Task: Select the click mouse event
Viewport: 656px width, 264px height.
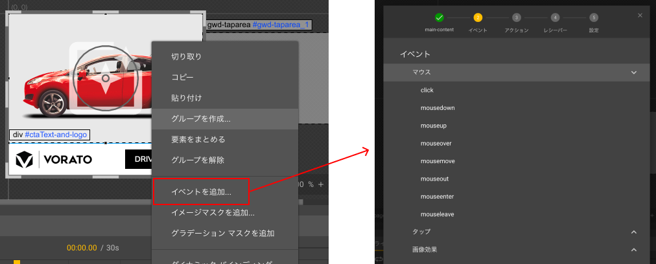Action: (x=427, y=90)
